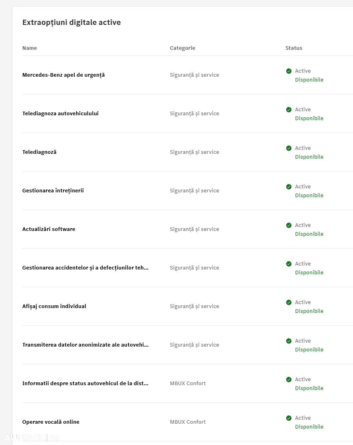Select Transmiterea datelor anonimizate ale autovehi… entry
Screen dimensions: 353x445
coord(85,345)
